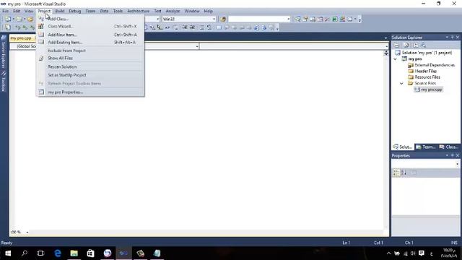Choose Add Existing Item... from Project menu
Image resolution: width=462 pixels, height=260 pixels.
coord(90,43)
